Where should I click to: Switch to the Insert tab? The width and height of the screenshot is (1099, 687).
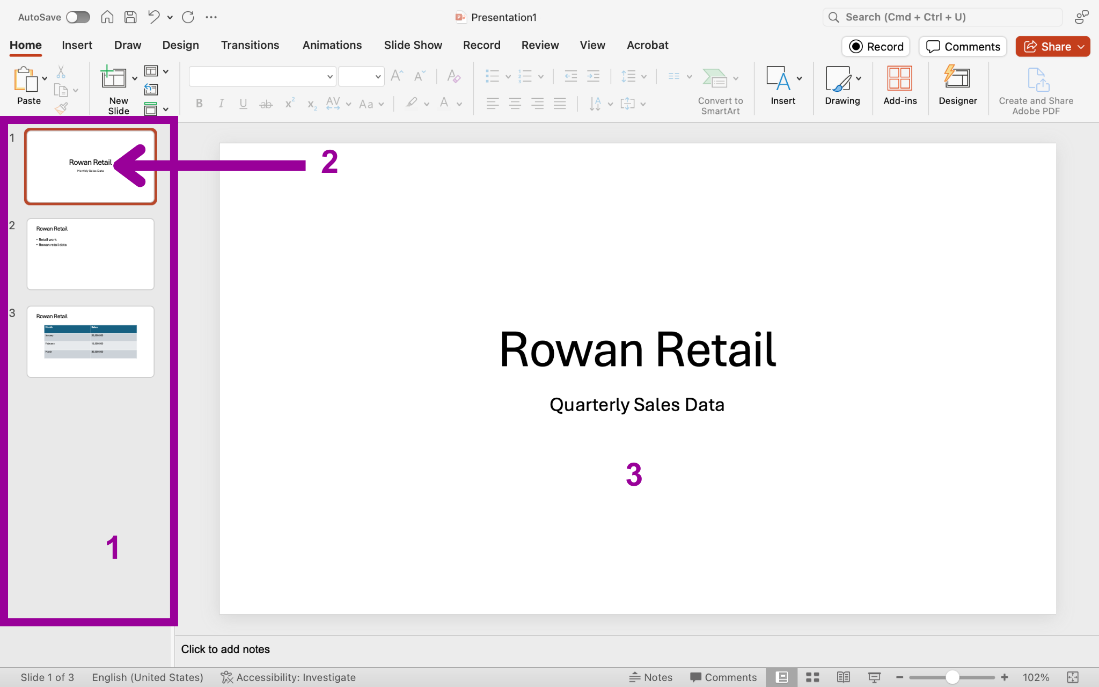(x=77, y=45)
